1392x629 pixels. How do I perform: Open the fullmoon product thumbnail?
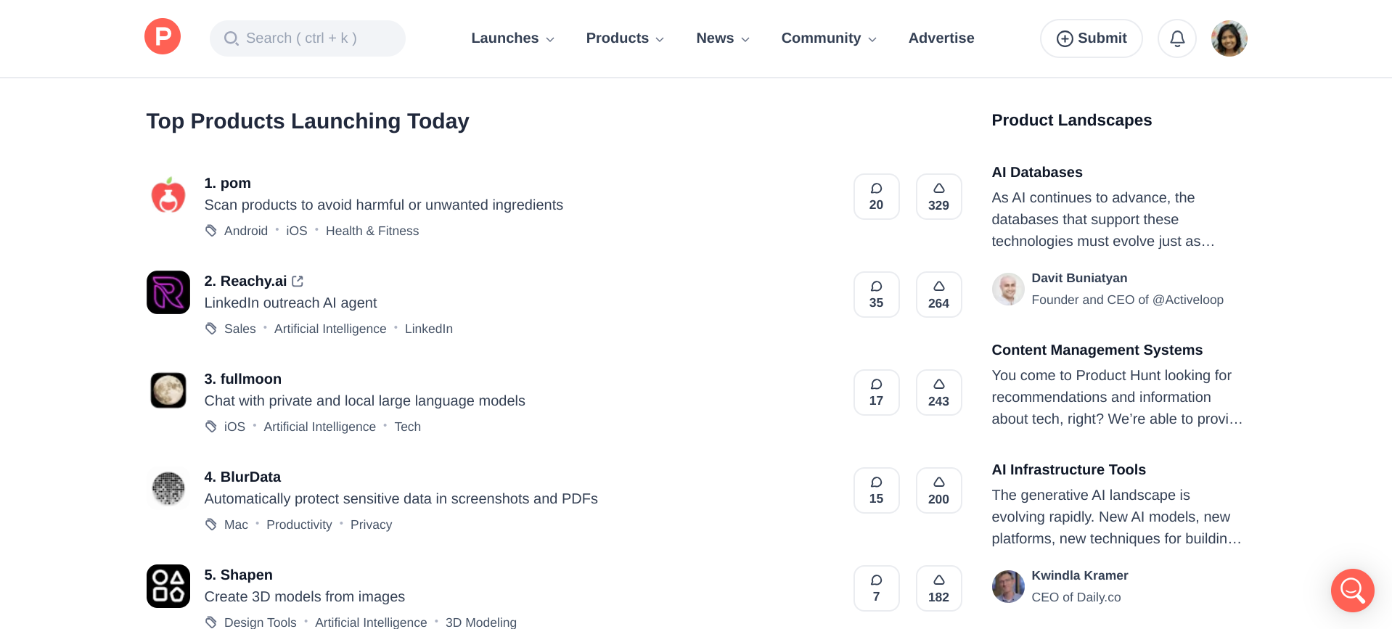coord(168,390)
